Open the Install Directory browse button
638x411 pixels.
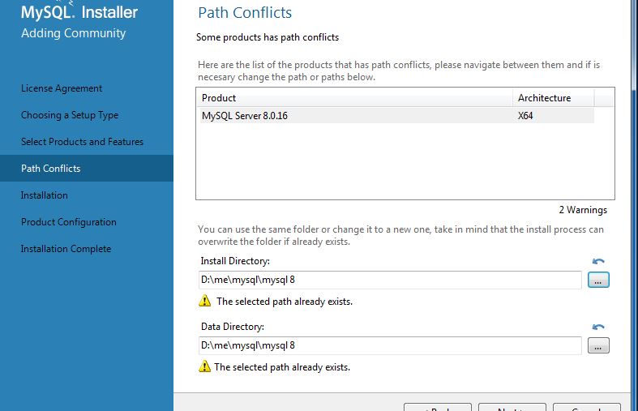click(x=598, y=280)
